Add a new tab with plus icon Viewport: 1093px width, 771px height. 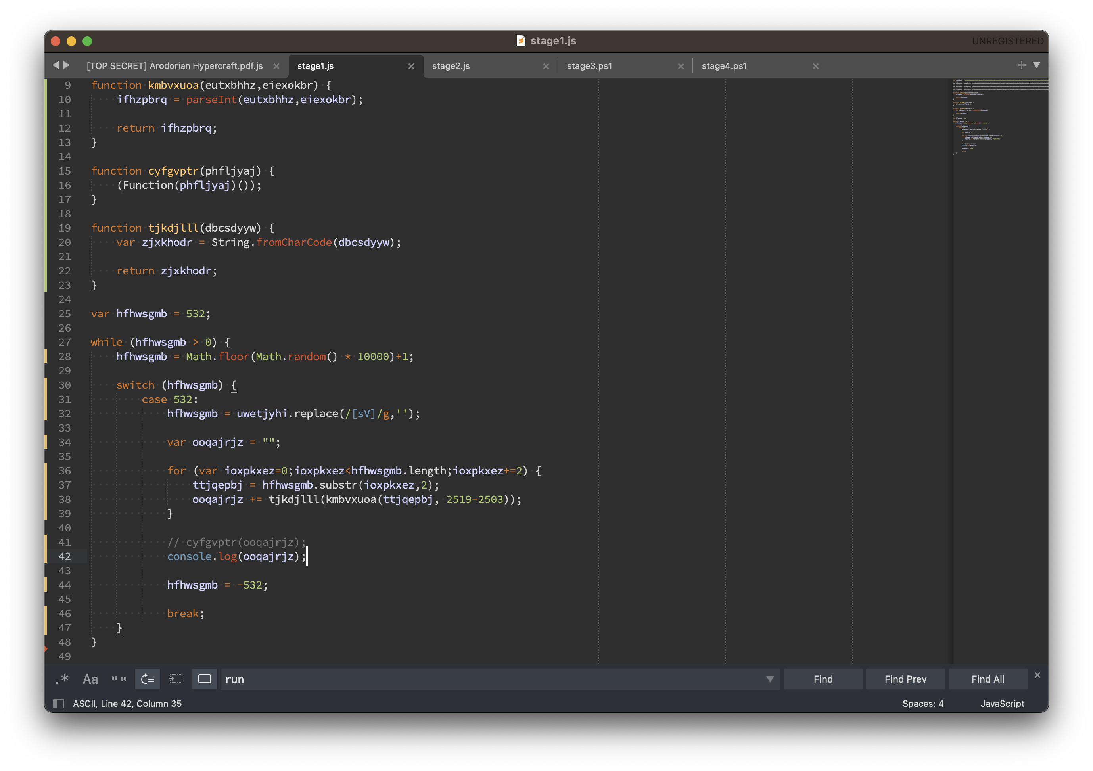[1021, 65]
